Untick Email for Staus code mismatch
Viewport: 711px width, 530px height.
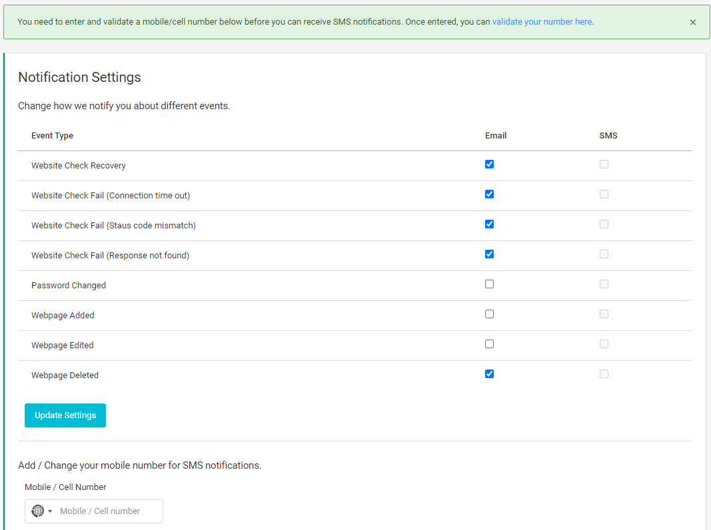[x=490, y=224]
